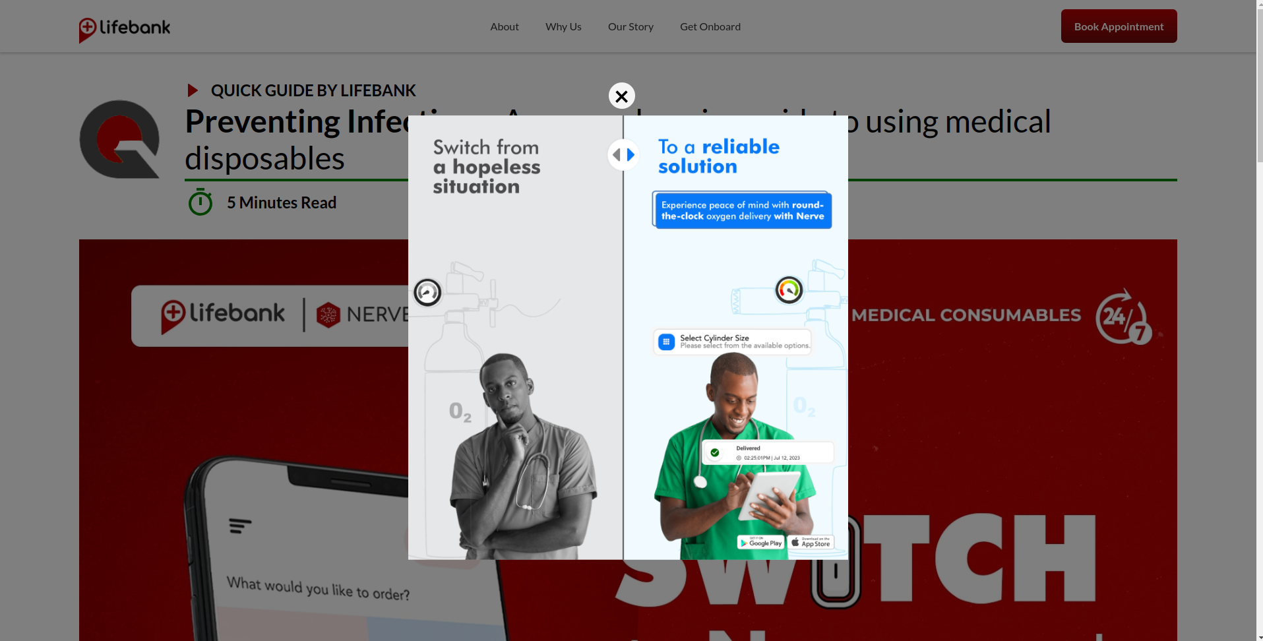
Task: Click the green stopwatch read-time icon
Action: tap(200, 202)
